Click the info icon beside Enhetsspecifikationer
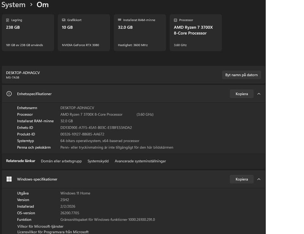The width and height of the screenshot is (304, 234). 9,94
